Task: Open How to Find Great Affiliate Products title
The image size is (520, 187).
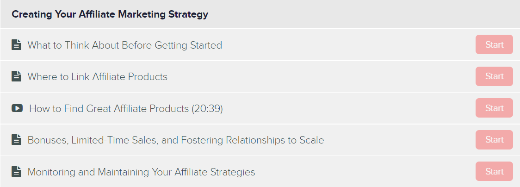Action: [x=126, y=108]
